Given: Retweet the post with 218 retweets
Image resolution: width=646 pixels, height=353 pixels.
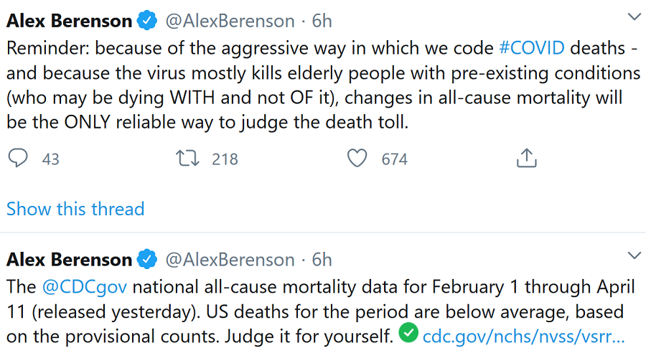Looking at the screenshot, I should click(x=187, y=158).
